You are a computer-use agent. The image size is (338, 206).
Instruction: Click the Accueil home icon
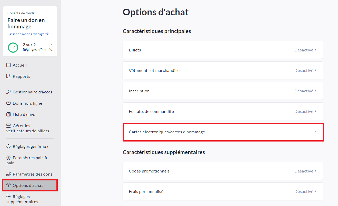[x=8, y=65]
